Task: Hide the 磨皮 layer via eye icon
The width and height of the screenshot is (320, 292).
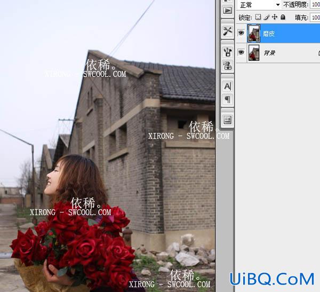Action: (241, 33)
